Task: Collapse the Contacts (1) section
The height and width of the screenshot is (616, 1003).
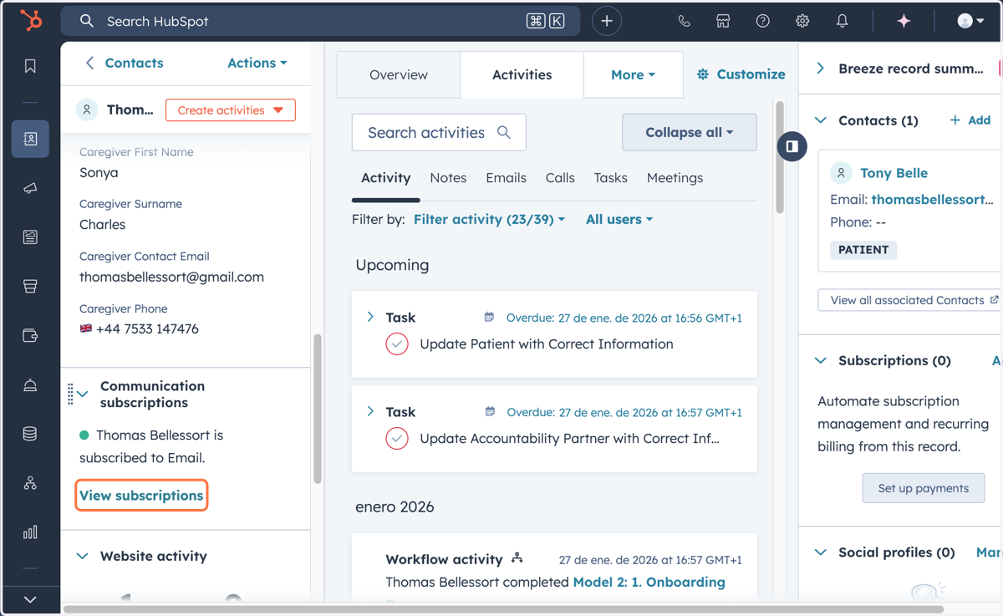Action: (821, 120)
